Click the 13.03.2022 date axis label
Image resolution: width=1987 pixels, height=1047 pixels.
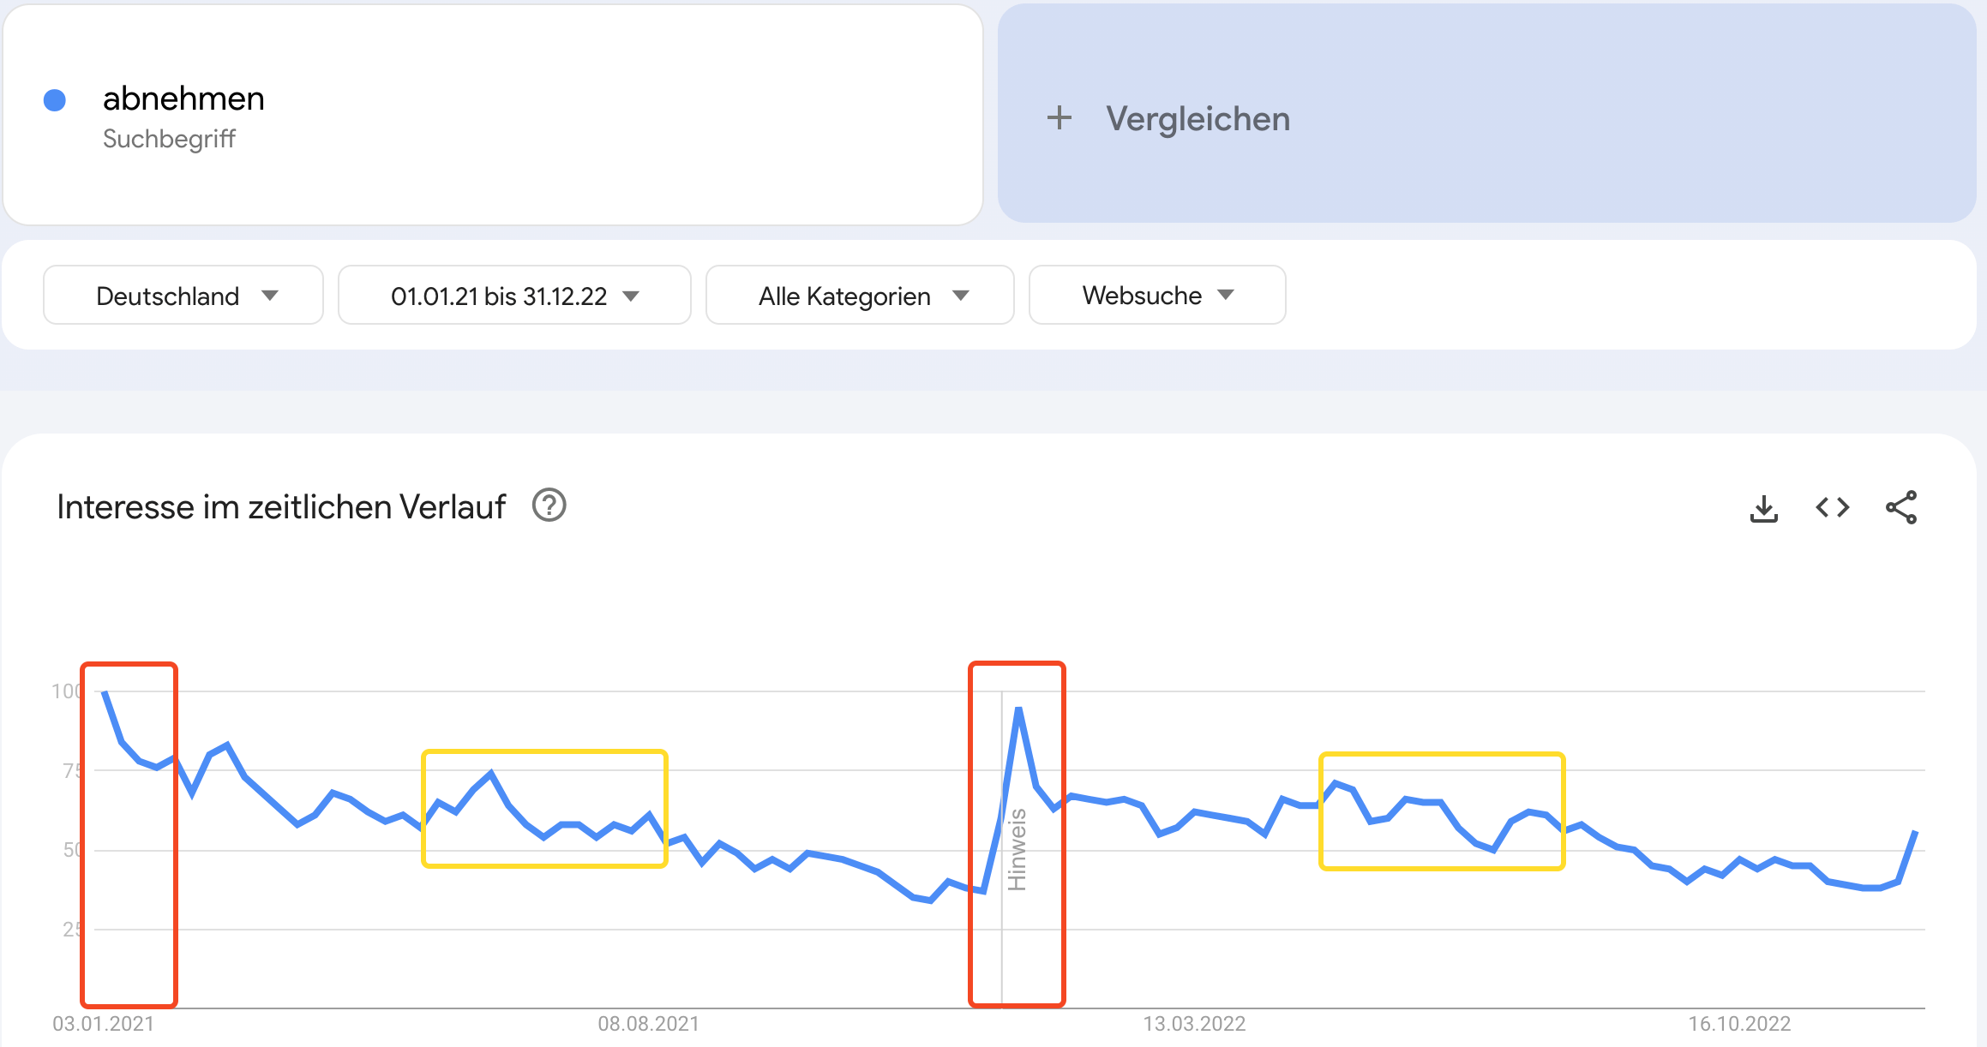coord(1194,1024)
